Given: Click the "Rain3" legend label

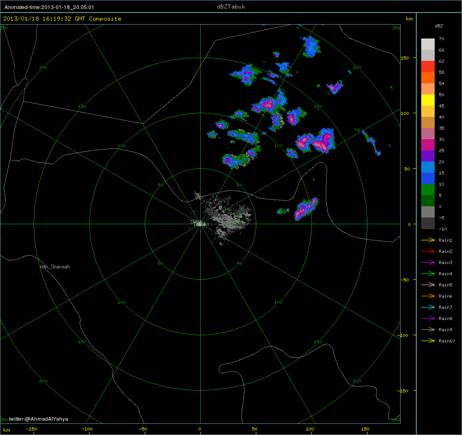Looking at the screenshot, I should click(445, 263).
